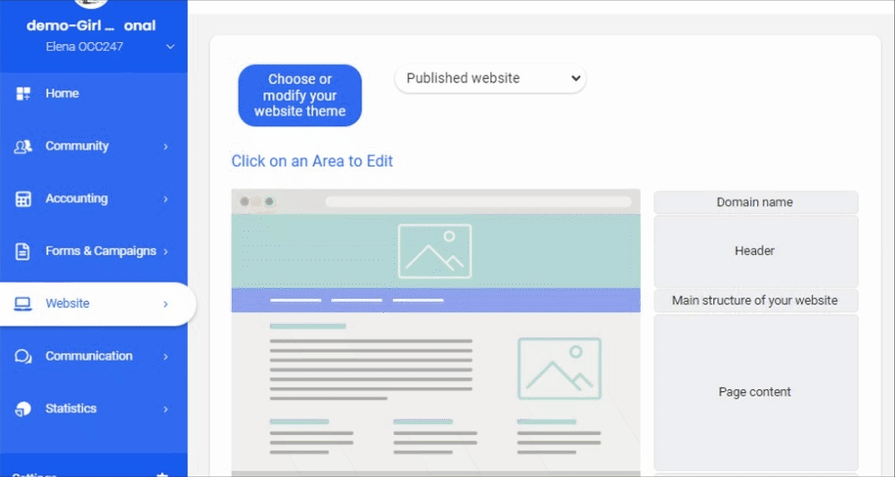Click the Community people icon
Screen dimensions: 895x477
pos(23,147)
